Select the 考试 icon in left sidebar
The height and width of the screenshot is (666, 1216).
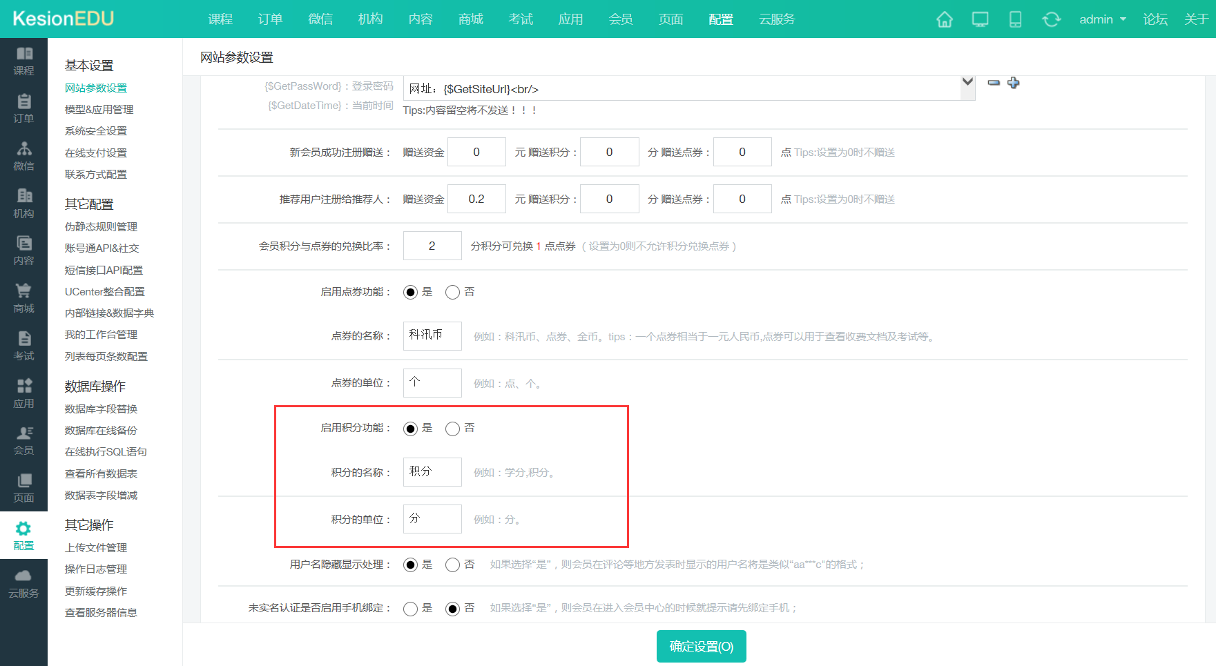[23, 345]
